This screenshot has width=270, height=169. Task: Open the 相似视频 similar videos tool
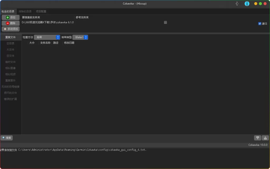pyautogui.click(x=11, y=74)
